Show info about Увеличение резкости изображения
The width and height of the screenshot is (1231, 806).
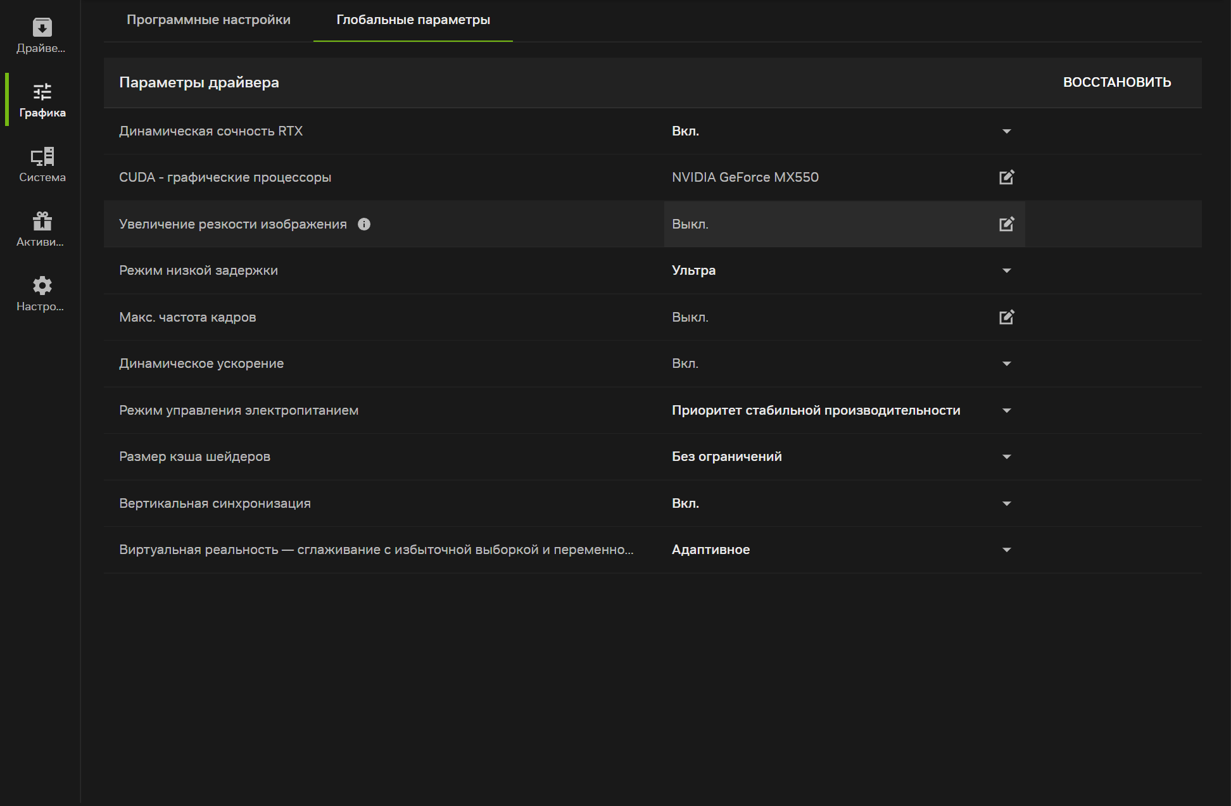pyautogui.click(x=364, y=224)
